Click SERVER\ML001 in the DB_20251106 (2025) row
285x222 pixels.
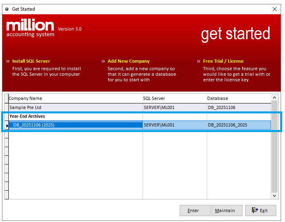(174, 125)
